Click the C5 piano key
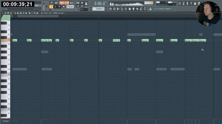 tap(6, 40)
